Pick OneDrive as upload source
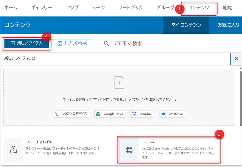This screenshot has width=242, height=167. [x=172, y=114]
